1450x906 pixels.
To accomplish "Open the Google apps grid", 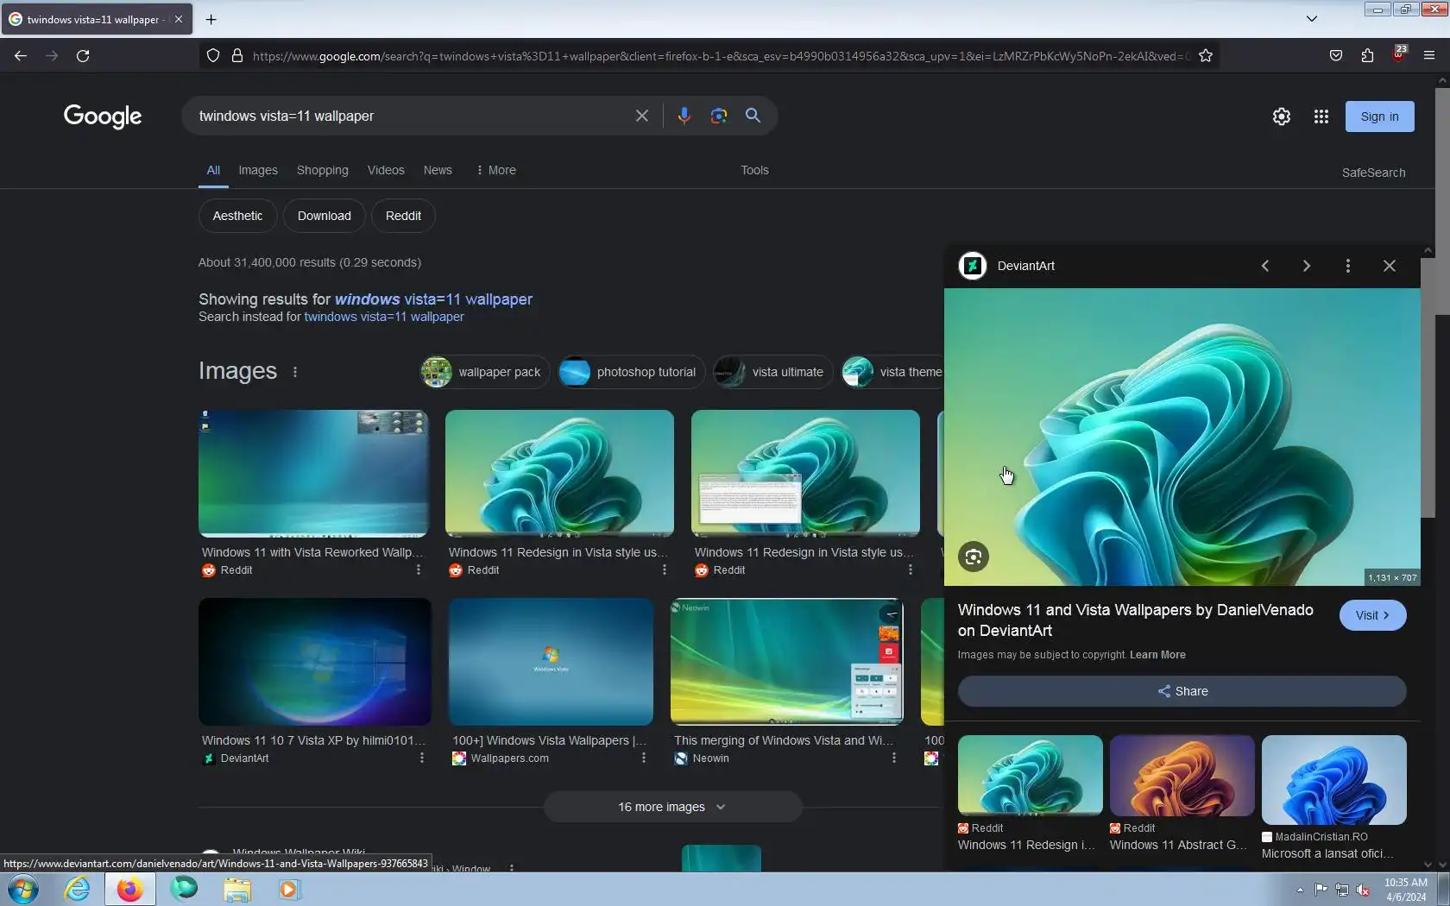I will (x=1321, y=116).
